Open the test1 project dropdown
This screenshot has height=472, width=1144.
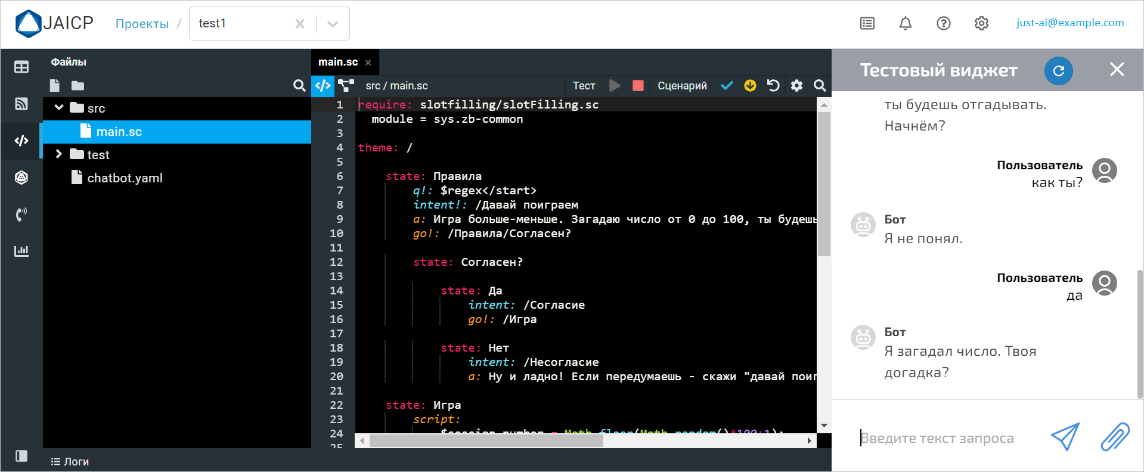click(x=333, y=24)
